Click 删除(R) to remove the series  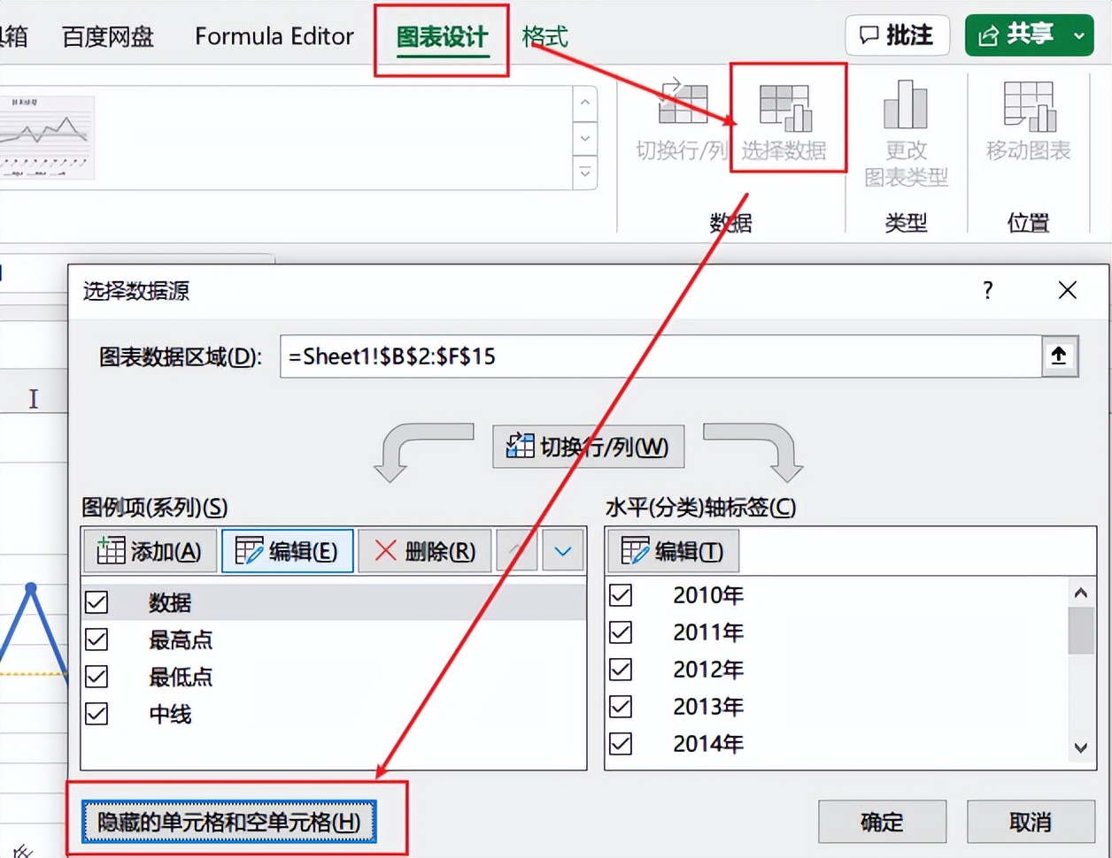[425, 551]
